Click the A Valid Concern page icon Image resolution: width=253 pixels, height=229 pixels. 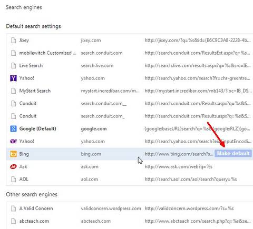[x=13, y=208]
